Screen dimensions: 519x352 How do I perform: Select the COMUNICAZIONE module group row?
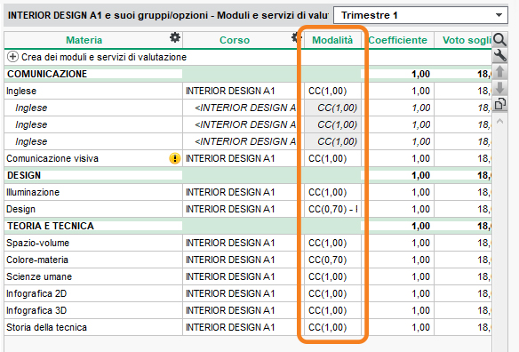(x=248, y=74)
